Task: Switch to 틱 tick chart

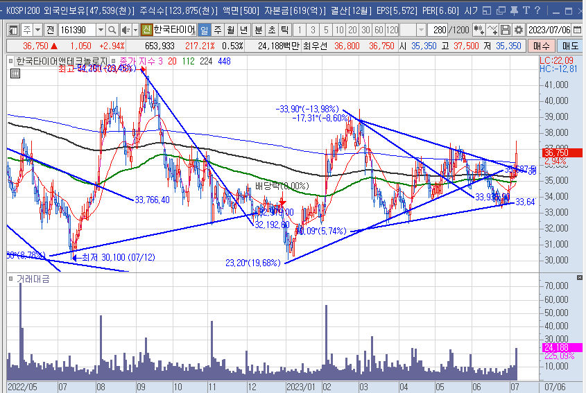Action: (x=285, y=30)
